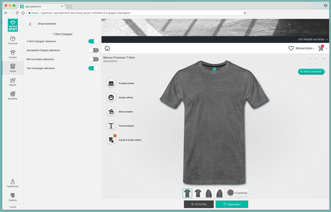Open the Designs section

[x=13, y=54]
